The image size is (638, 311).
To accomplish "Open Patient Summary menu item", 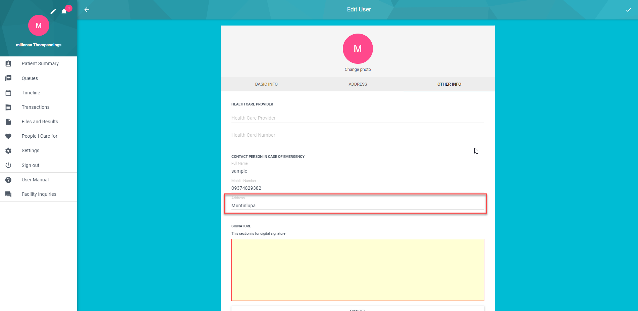I will click(x=39, y=63).
